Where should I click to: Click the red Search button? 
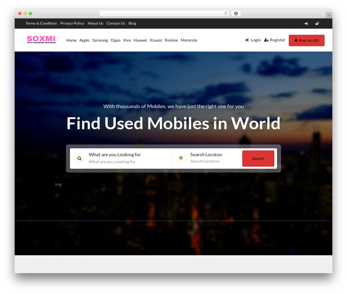pyautogui.click(x=258, y=159)
